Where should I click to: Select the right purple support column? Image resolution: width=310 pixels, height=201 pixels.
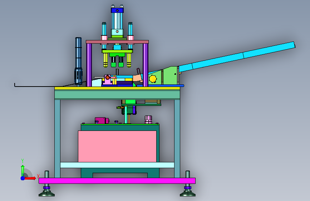coord(146,65)
